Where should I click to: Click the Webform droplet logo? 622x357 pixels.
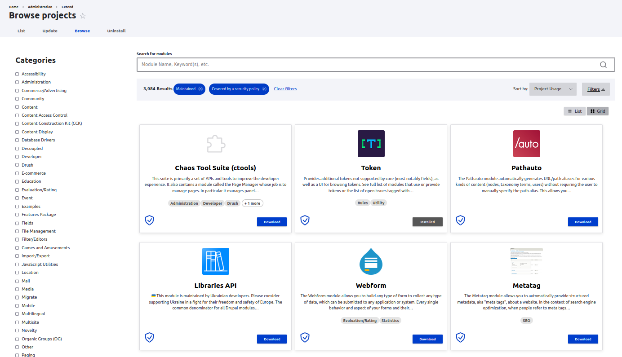pos(371,261)
